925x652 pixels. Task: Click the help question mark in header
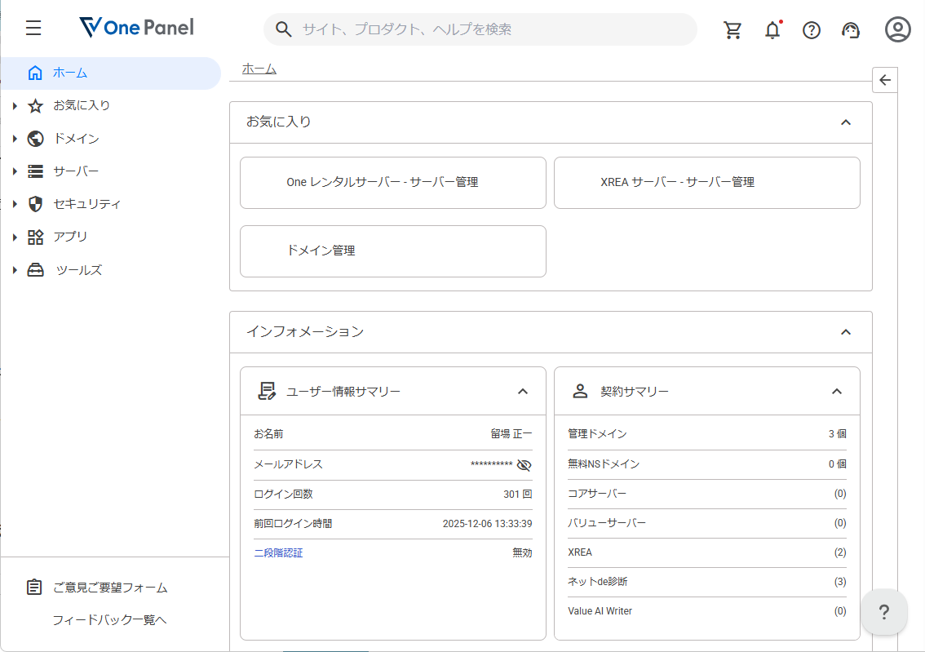pyautogui.click(x=811, y=30)
